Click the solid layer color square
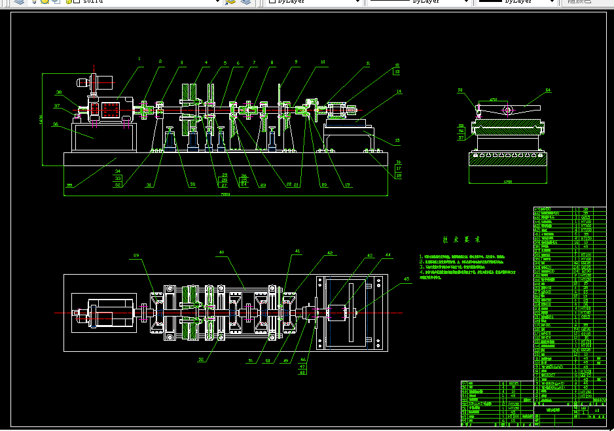Viewport: 614px width, 431px height. [77, 1]
